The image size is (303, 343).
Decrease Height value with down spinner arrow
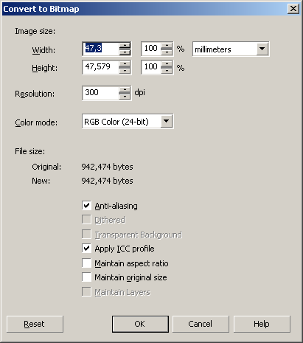pyautogui.click(x=125, y=71)
